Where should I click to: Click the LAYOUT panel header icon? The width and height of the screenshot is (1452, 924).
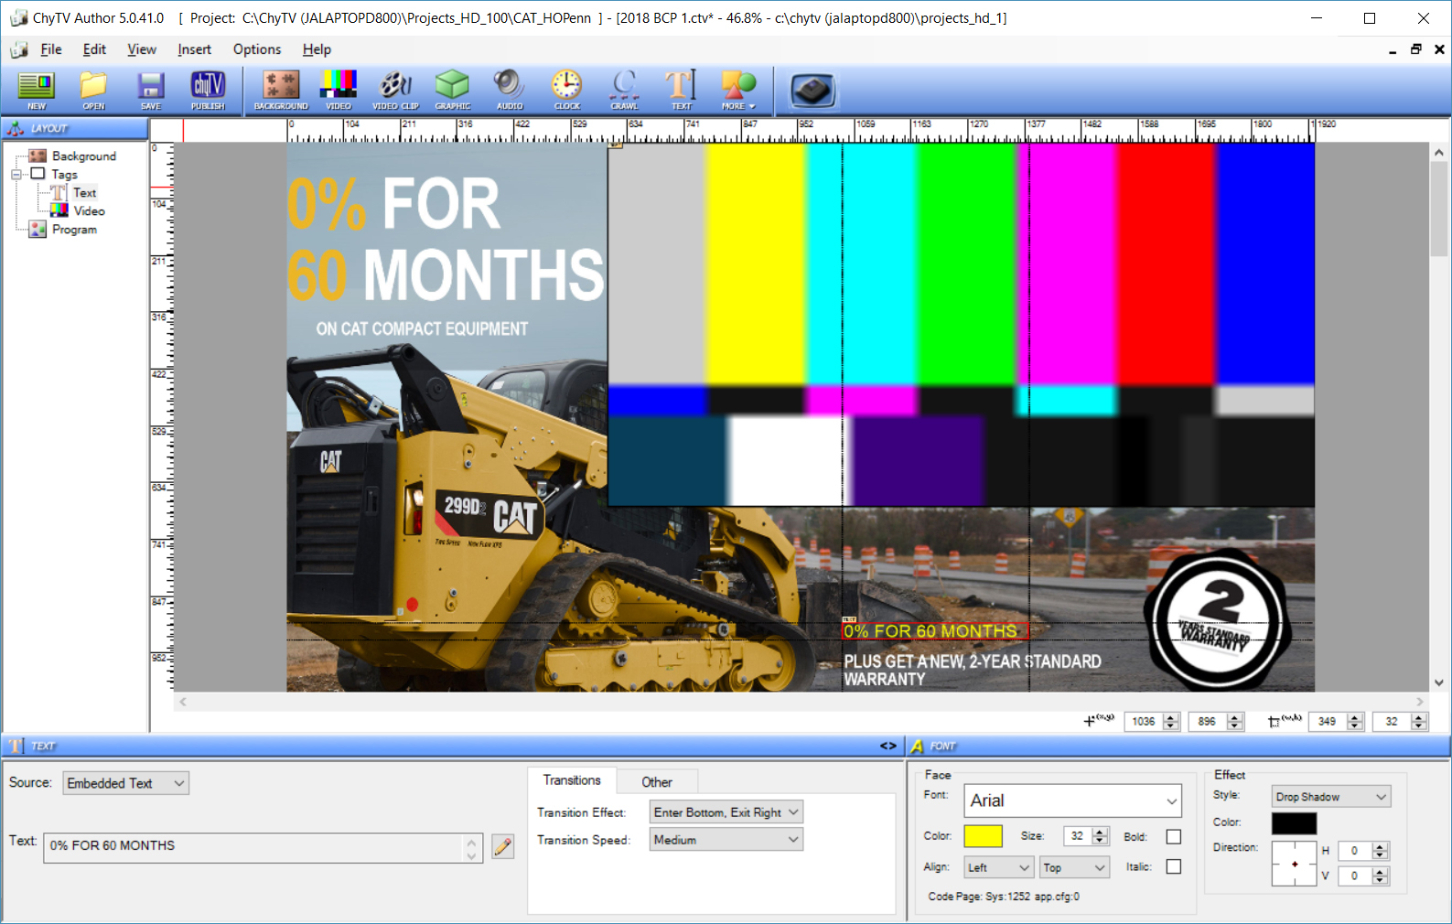[x=16, y=128]
